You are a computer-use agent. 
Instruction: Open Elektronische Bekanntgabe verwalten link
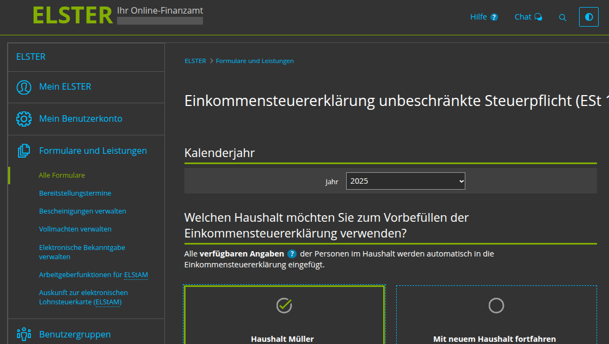(82, 252)
